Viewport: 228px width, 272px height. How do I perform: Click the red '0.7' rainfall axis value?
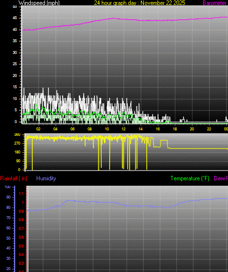pos(22,229)
